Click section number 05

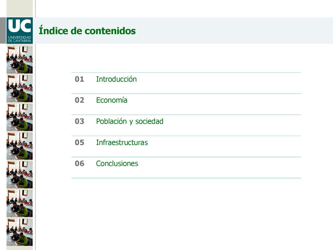point(79,143)
